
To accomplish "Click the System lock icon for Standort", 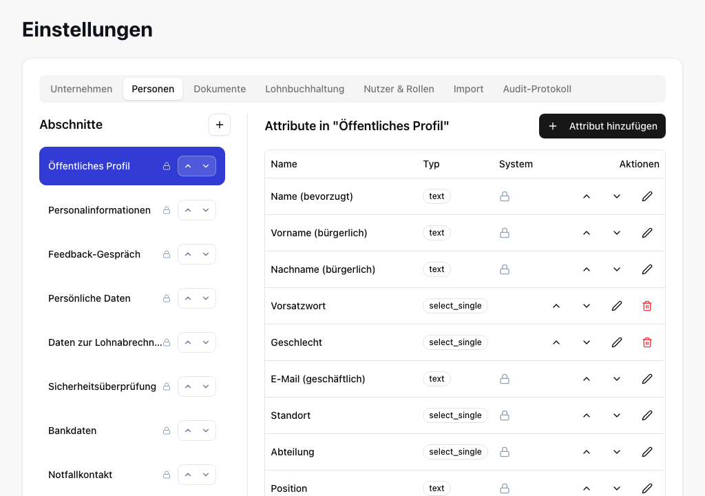I will click(x=505, y=415).
